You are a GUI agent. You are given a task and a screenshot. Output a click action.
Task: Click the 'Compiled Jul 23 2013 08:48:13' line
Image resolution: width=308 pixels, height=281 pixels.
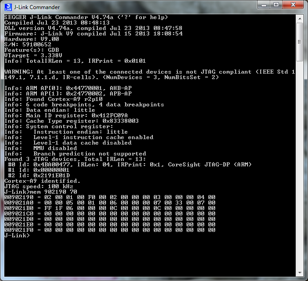57,23
